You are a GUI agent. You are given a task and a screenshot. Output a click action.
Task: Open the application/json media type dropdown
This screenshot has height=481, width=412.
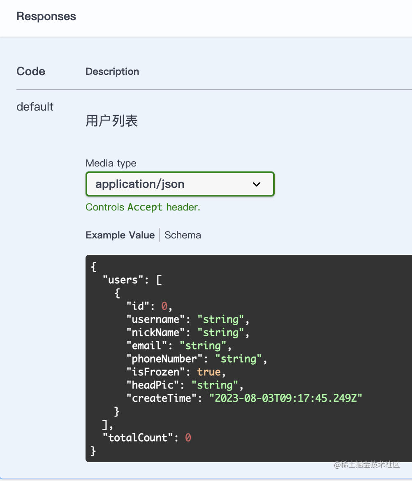[180, 184]
